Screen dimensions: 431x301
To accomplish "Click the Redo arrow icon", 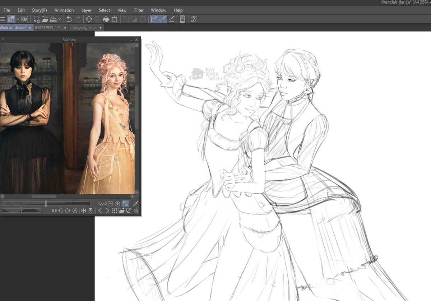I will 78,19.
